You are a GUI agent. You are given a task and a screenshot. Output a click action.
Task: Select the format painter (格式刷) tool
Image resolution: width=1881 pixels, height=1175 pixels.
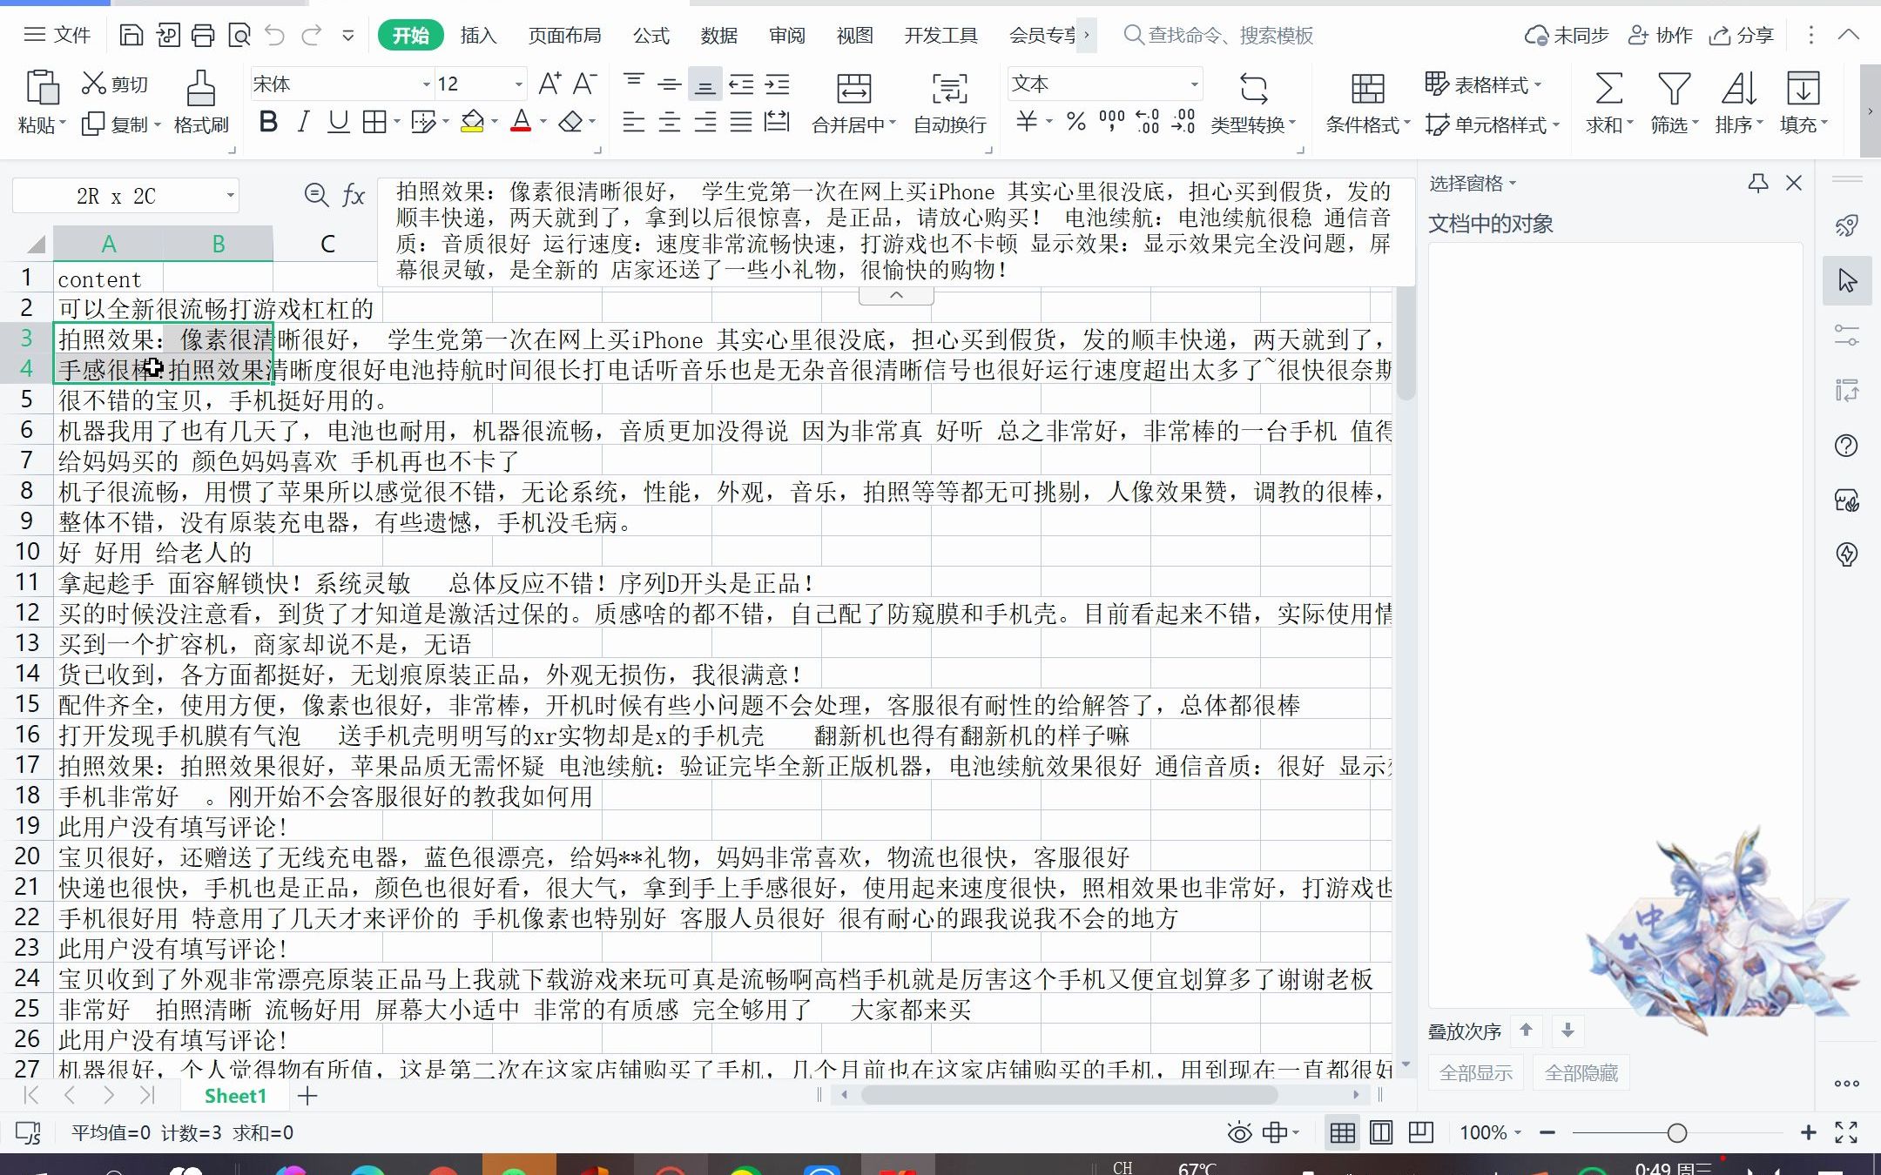pos(200,102)
